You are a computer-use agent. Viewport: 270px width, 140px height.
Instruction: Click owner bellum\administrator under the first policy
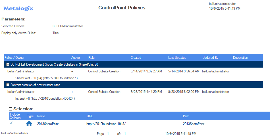click(x=21, y=71)
